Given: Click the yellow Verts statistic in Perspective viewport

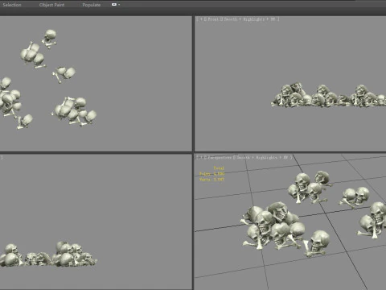Looking at the screenshot, I should pos(211,180).
